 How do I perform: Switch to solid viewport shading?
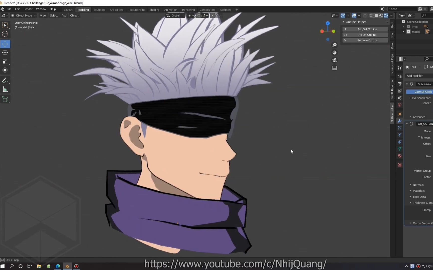coord(376,15)
